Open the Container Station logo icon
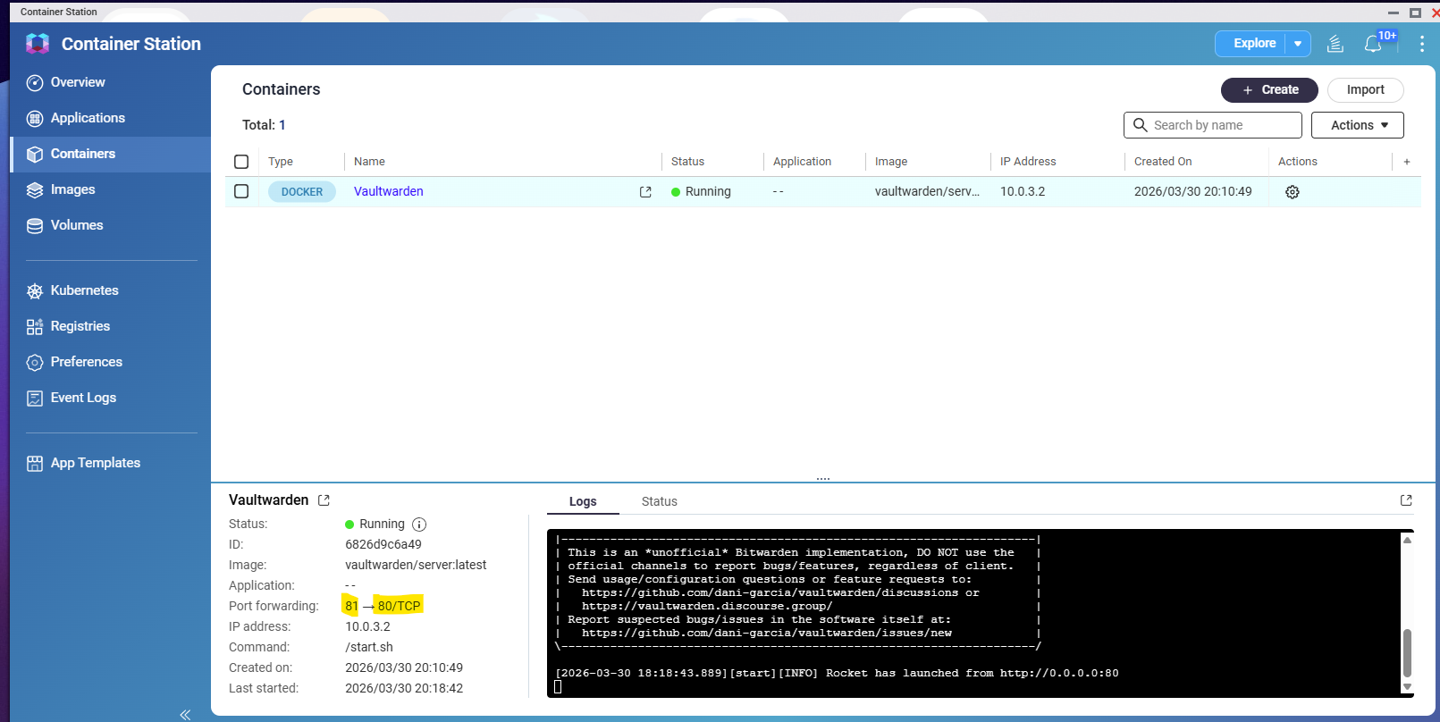Viewport: 1440px width, 722px height. point(38,44)
